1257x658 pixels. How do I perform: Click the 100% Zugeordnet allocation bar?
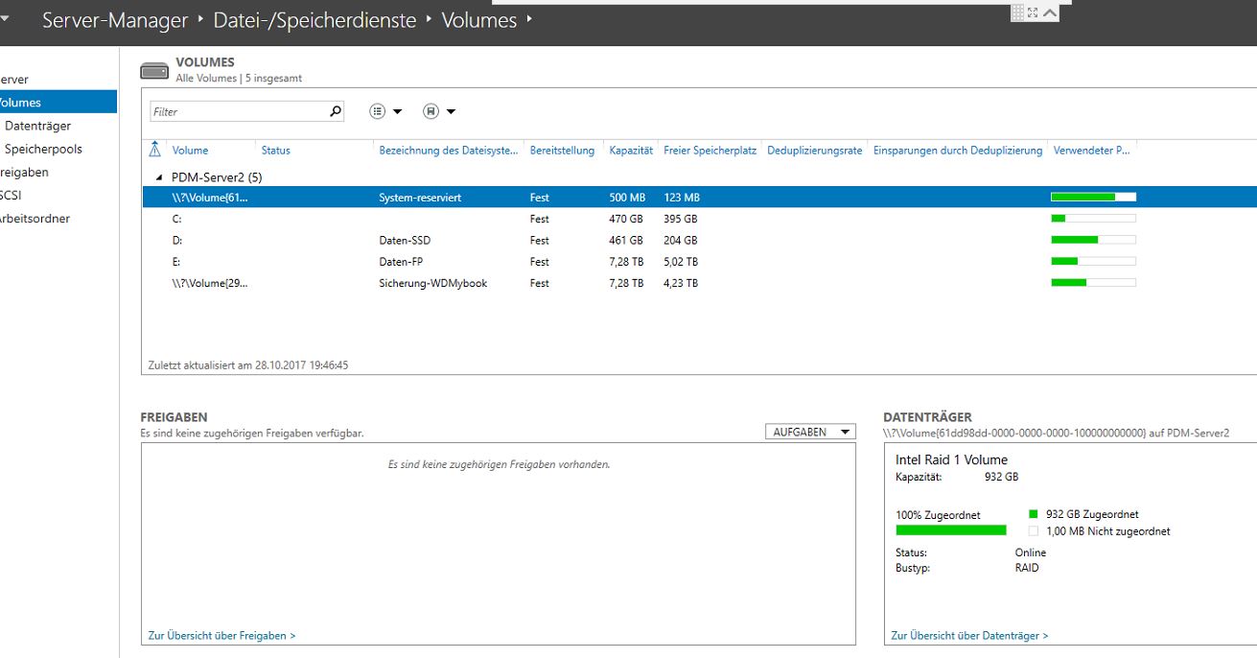click(x=951, y=529)
